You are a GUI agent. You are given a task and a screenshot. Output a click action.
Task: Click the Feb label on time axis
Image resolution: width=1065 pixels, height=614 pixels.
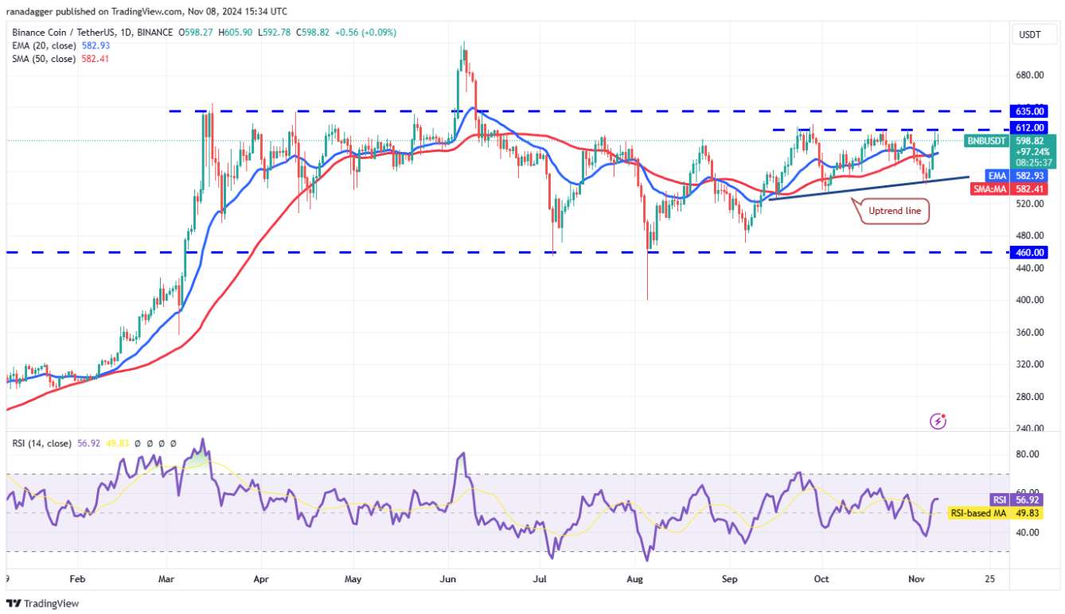click(76, 580)
